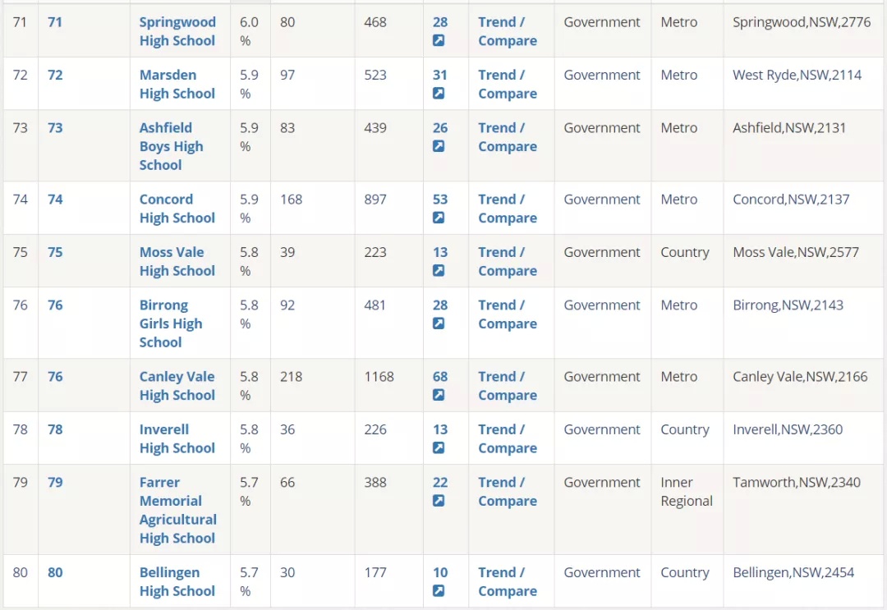Open Farrer Memorial Agricultural High School link
Image resolution: width=887 pixels, height=610 pixels.
click(x=178, y=510)
